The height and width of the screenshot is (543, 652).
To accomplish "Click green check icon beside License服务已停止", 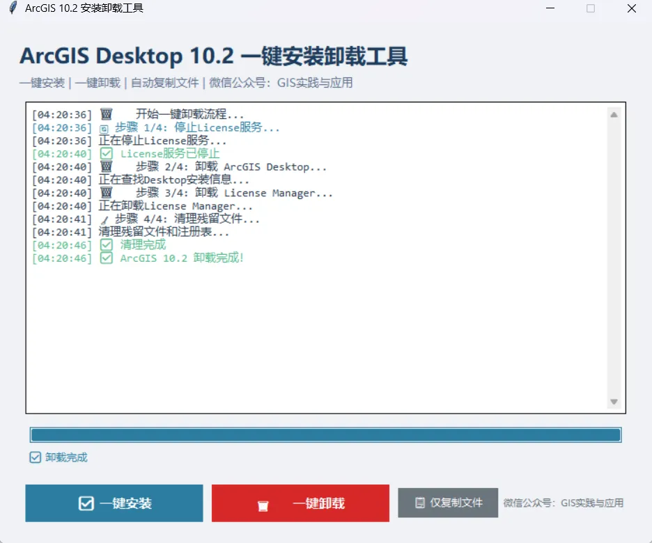I will 107,153.
